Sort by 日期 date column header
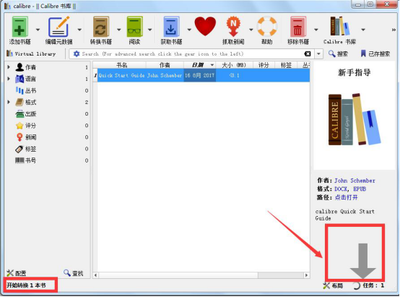The width and height of the screenshot is (400, 297). click(199, 65)
